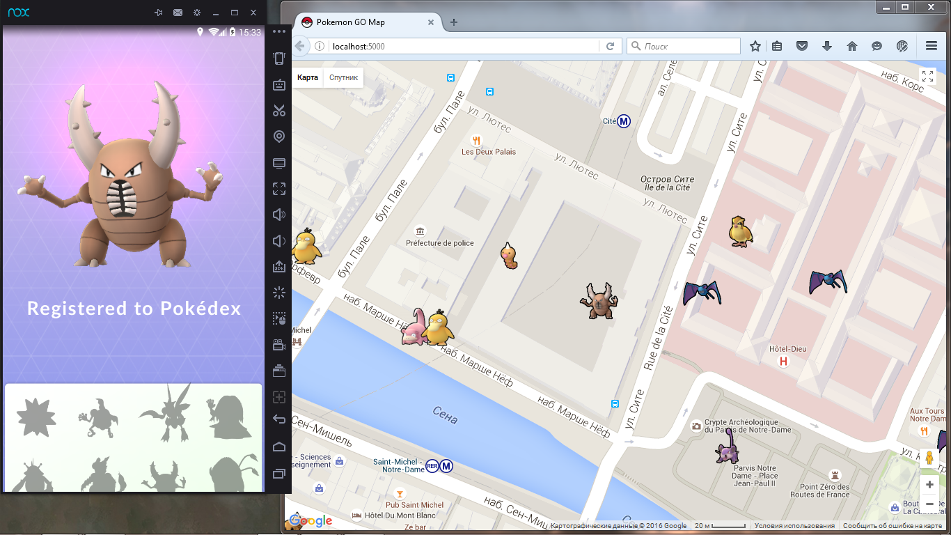951x535 pixels.
Task: Click Préfecture de police place label
Action: [x=440, y=243]
